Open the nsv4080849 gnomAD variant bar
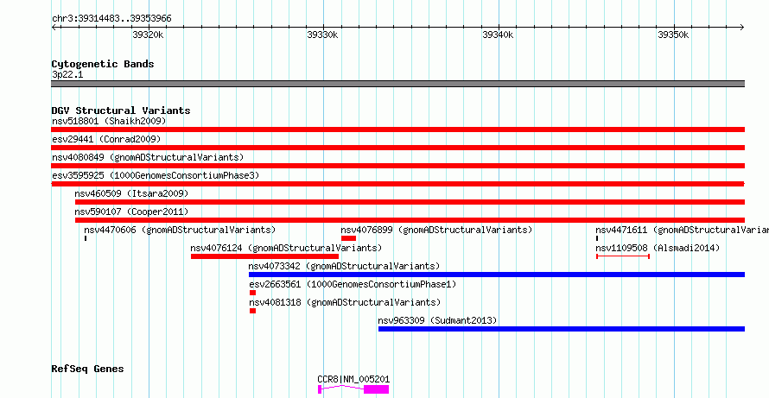This screenshot has width=769, height=398. [397, 166]
